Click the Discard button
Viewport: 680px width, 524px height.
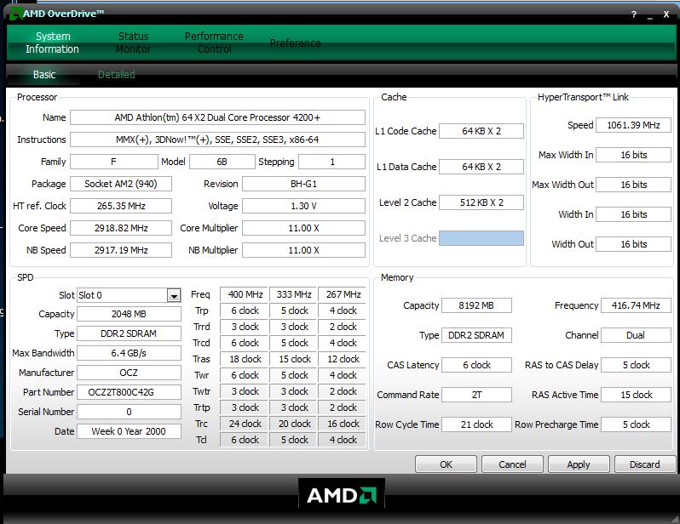(645, 464)
